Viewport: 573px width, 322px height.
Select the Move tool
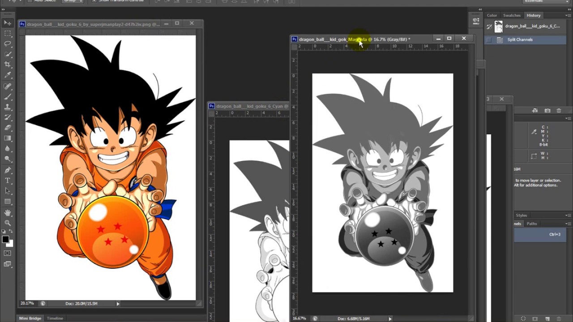tap(8, 23)
